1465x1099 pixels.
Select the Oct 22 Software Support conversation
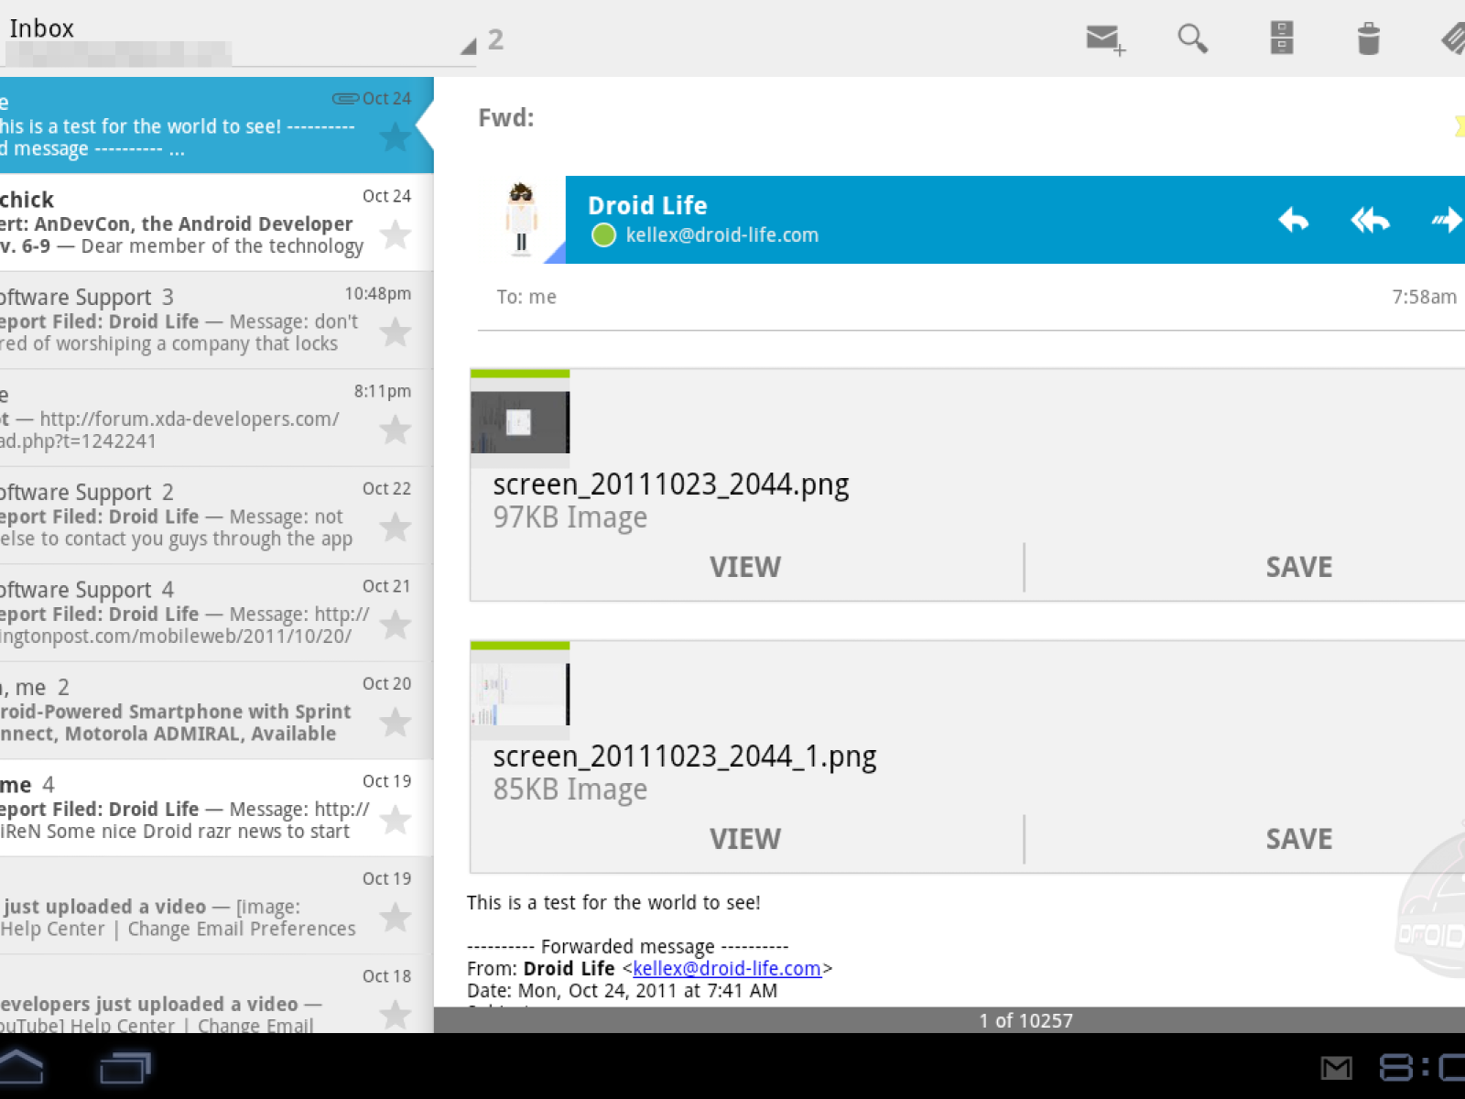[183, 516]
